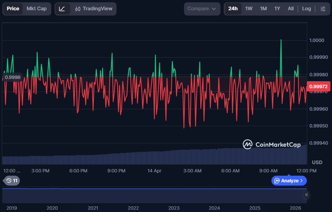Click the highest green price spike

[281, 41]
